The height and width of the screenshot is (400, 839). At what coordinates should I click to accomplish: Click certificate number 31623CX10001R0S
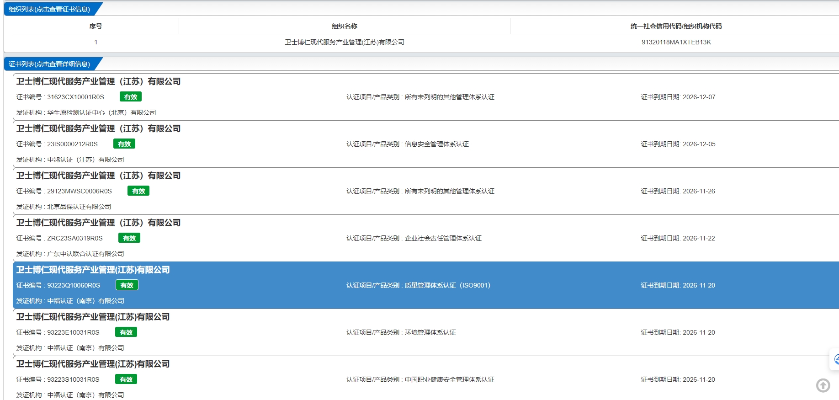[x=75, y=97]
